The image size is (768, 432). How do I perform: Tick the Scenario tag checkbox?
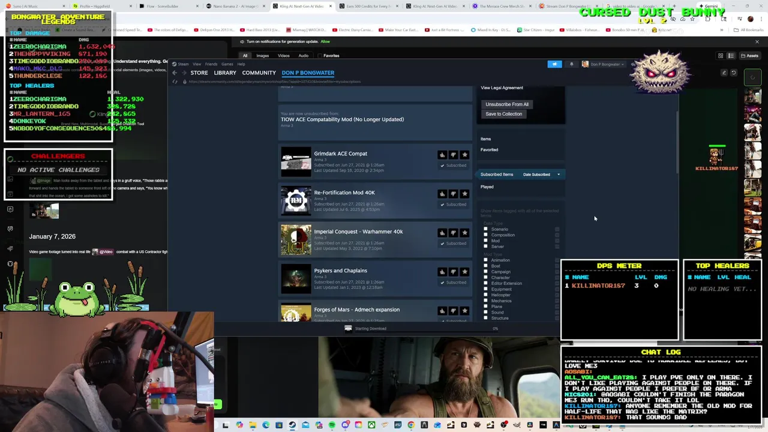coord(485,229)
